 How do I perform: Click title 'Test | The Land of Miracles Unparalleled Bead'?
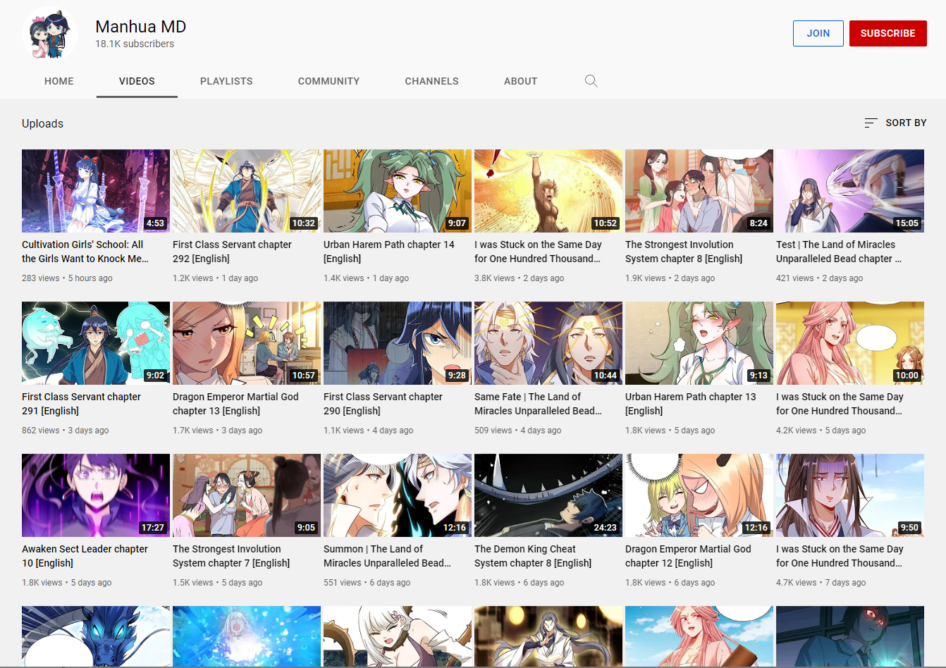pyautogui.click(x=839, y=252)
